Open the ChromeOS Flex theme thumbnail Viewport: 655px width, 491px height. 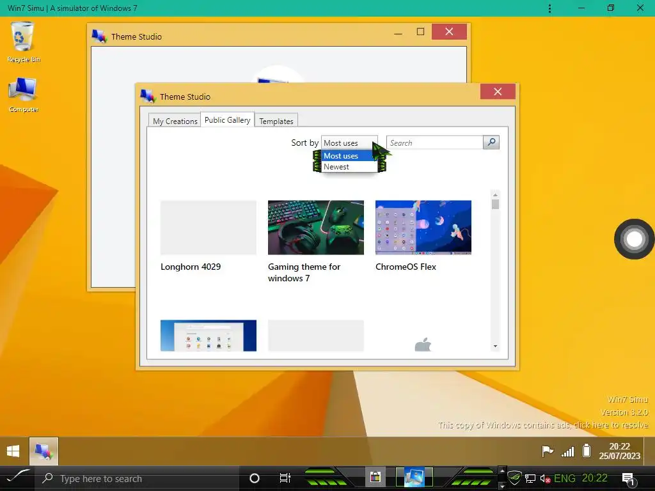423,228
